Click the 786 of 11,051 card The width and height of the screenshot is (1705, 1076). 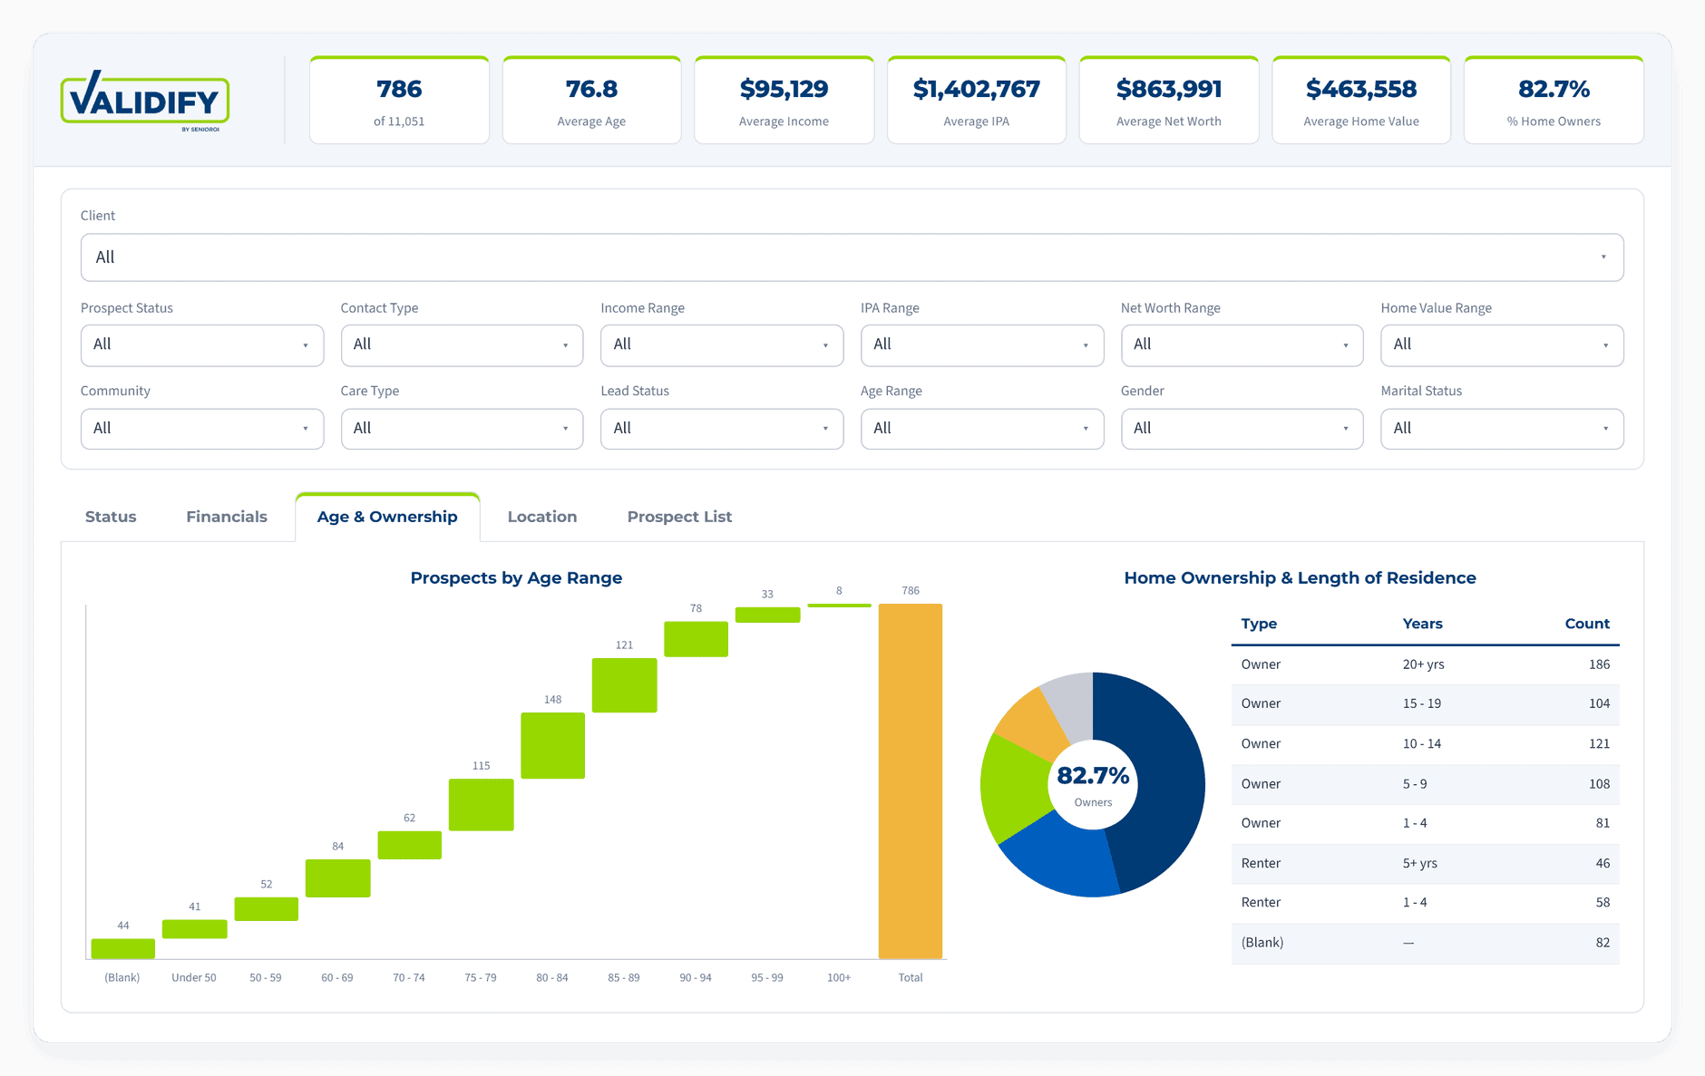[x=399, y=101]
